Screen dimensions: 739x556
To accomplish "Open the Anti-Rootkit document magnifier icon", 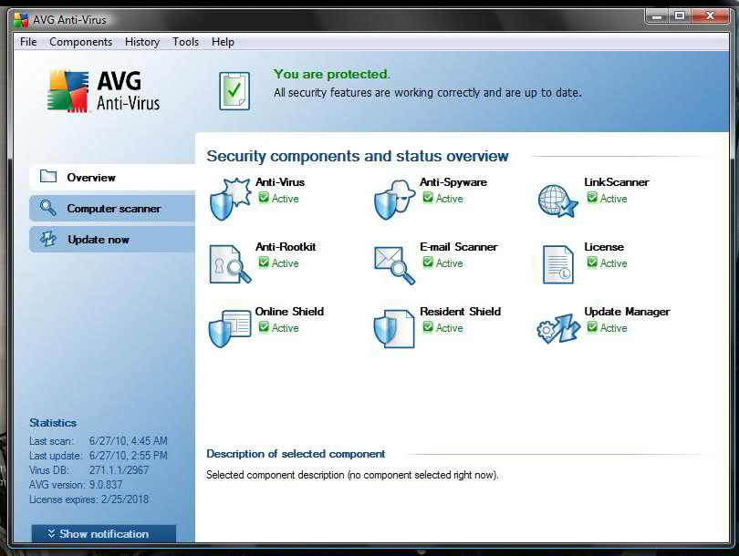I will tap(230, 264).
